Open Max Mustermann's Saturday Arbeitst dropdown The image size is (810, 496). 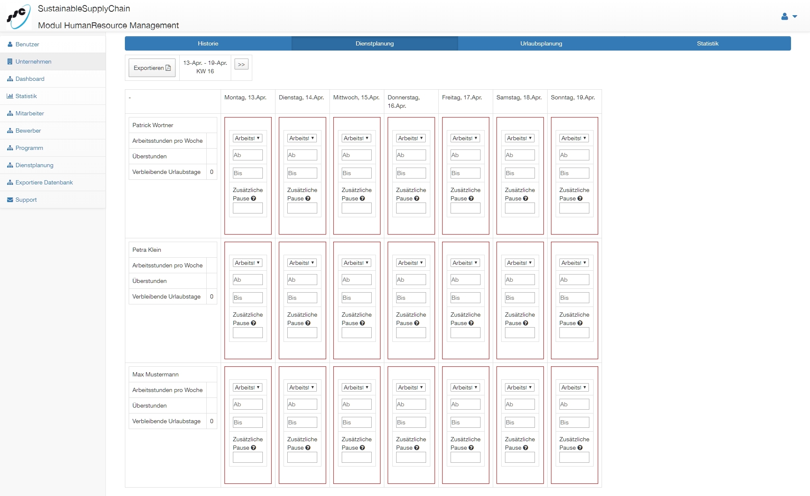[x=520, y=387]
